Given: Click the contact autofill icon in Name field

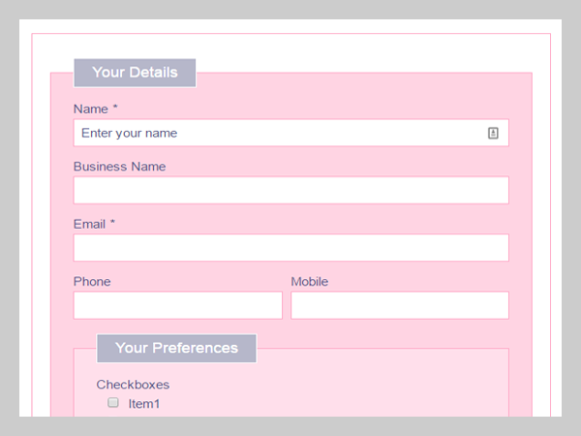Looking at the screenshot, I should point(493,133).
